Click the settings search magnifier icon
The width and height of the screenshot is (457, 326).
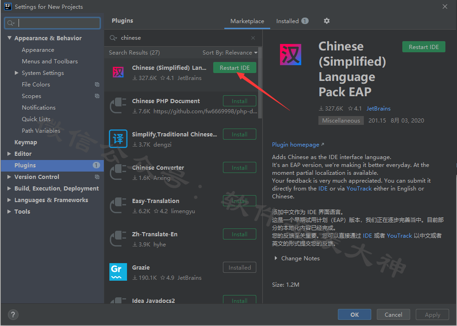click(11, 23)
